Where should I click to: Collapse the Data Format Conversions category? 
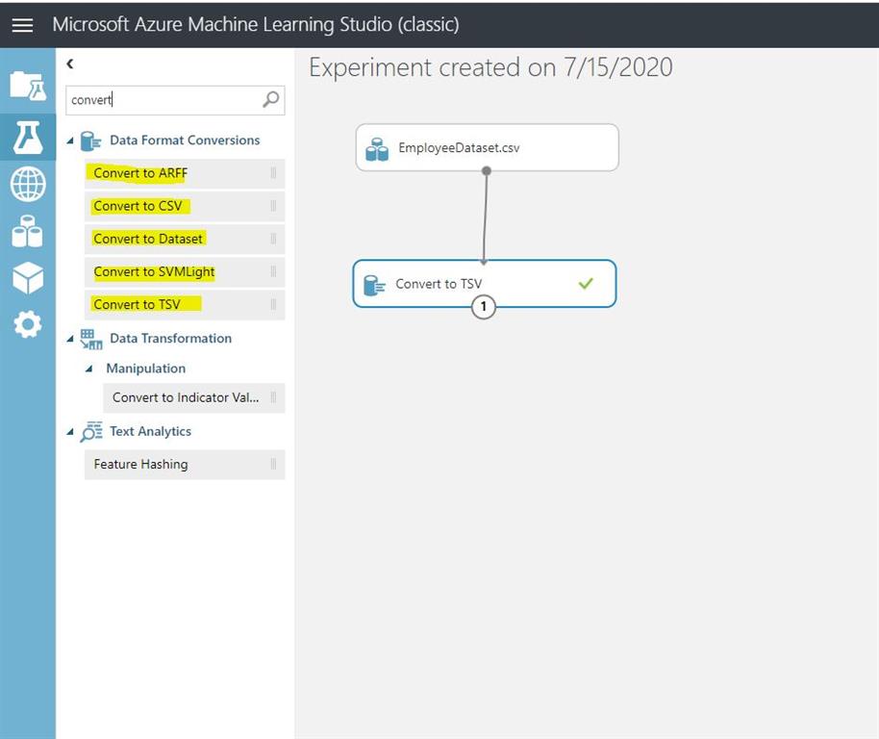pos(69,140)
